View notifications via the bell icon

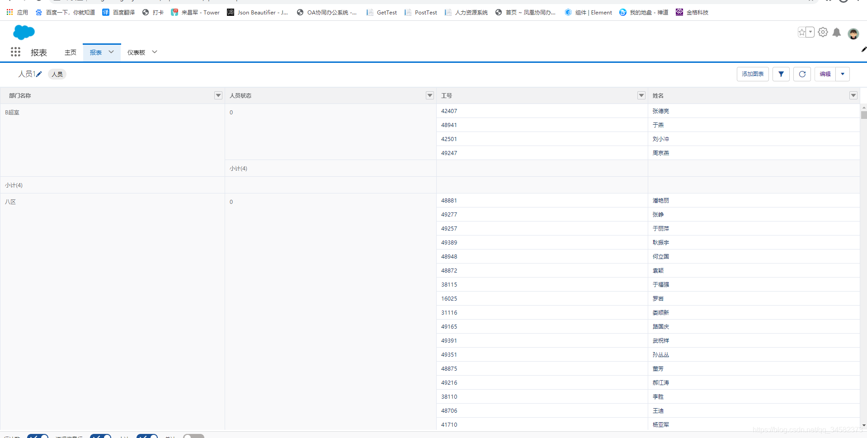(x=836, y=32)
